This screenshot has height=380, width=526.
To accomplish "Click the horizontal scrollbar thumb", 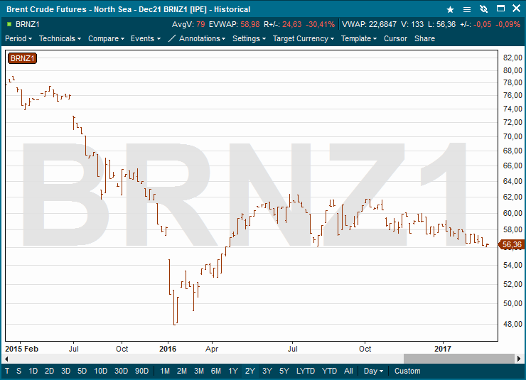I will [459, 359].
